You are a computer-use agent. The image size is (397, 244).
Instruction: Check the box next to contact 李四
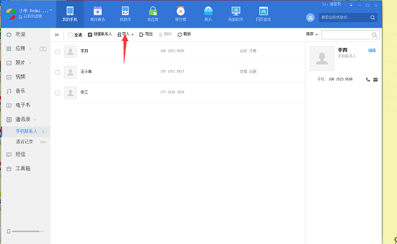[x=58, y=52]
